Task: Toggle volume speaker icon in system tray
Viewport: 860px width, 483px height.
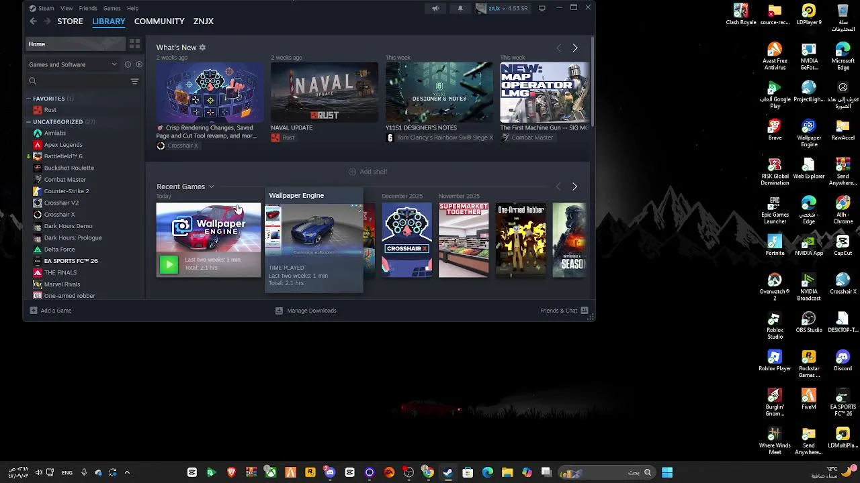Action: pos(38,472)
